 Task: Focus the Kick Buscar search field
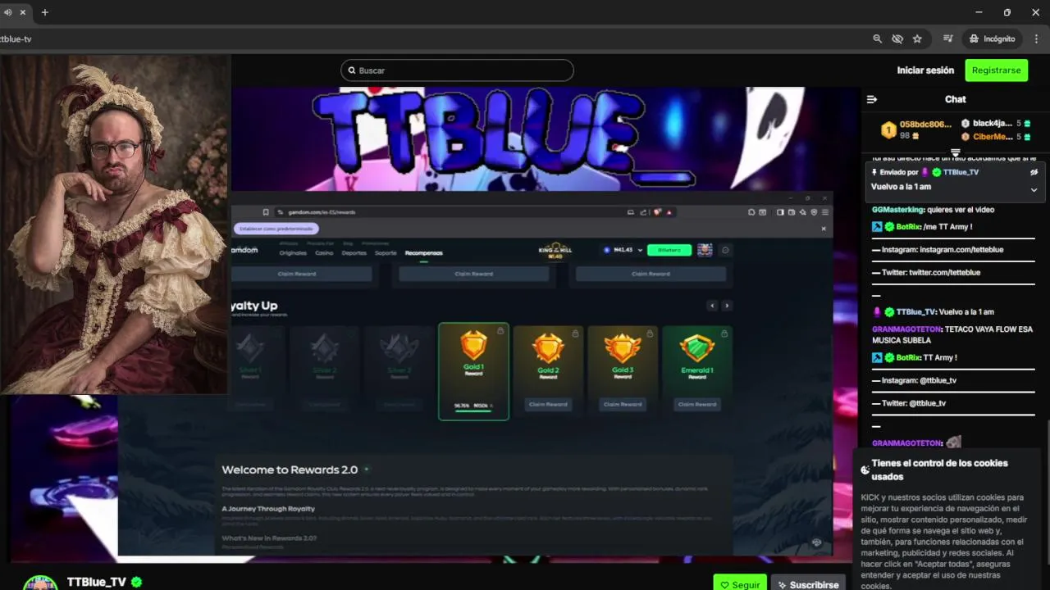pyautogui.click(x=457, y=70)
